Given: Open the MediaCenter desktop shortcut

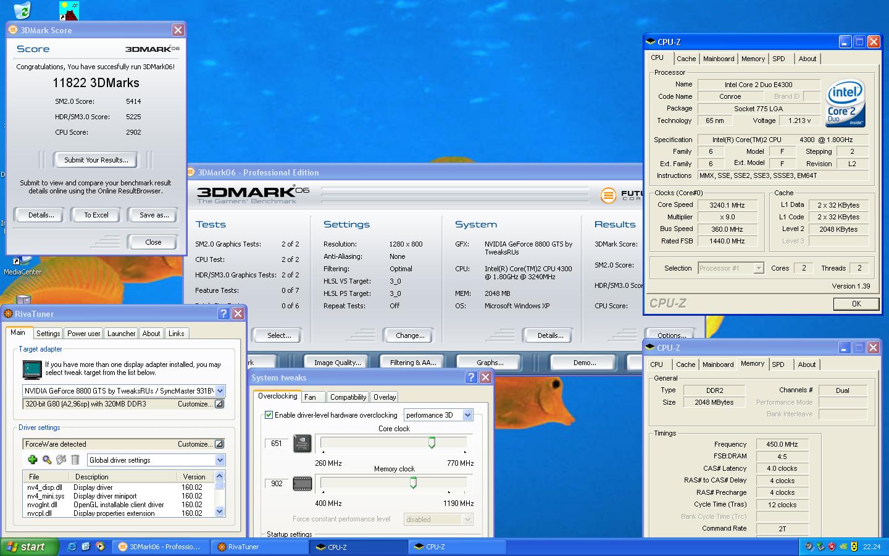Looking at the screenshot, I should point(22,266).
